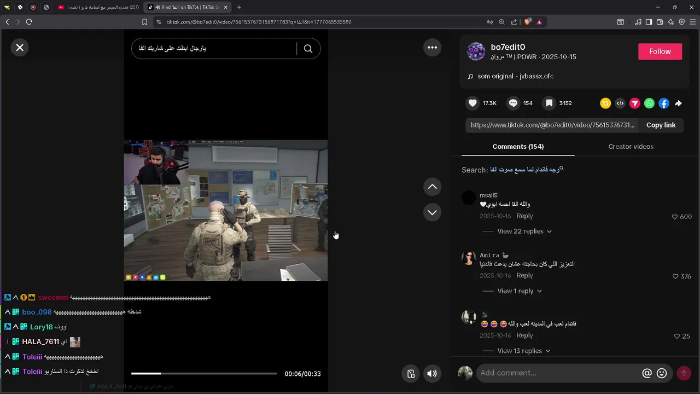
Task: Click the Add comment input field
Action: tap(559, 373)
